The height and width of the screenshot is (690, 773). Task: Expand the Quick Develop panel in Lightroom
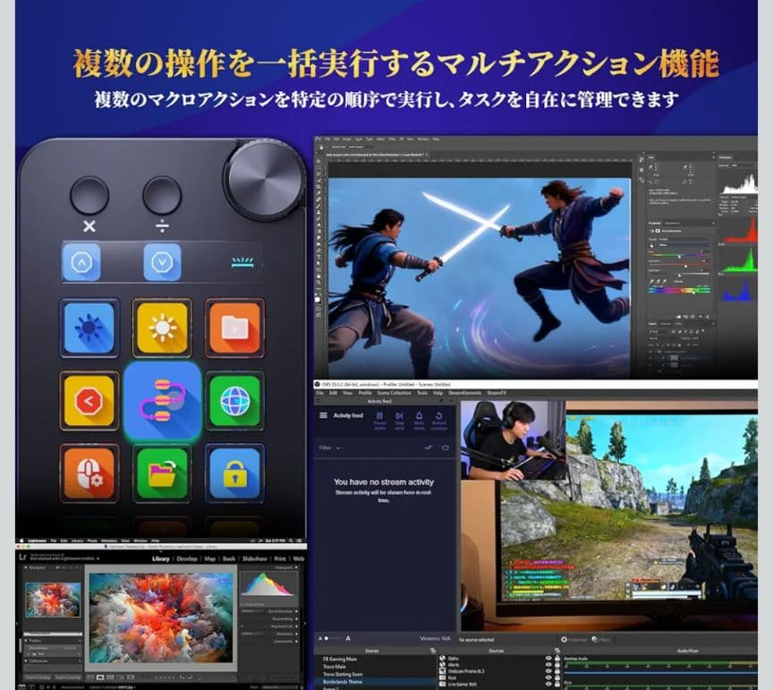tap(296, 611)
